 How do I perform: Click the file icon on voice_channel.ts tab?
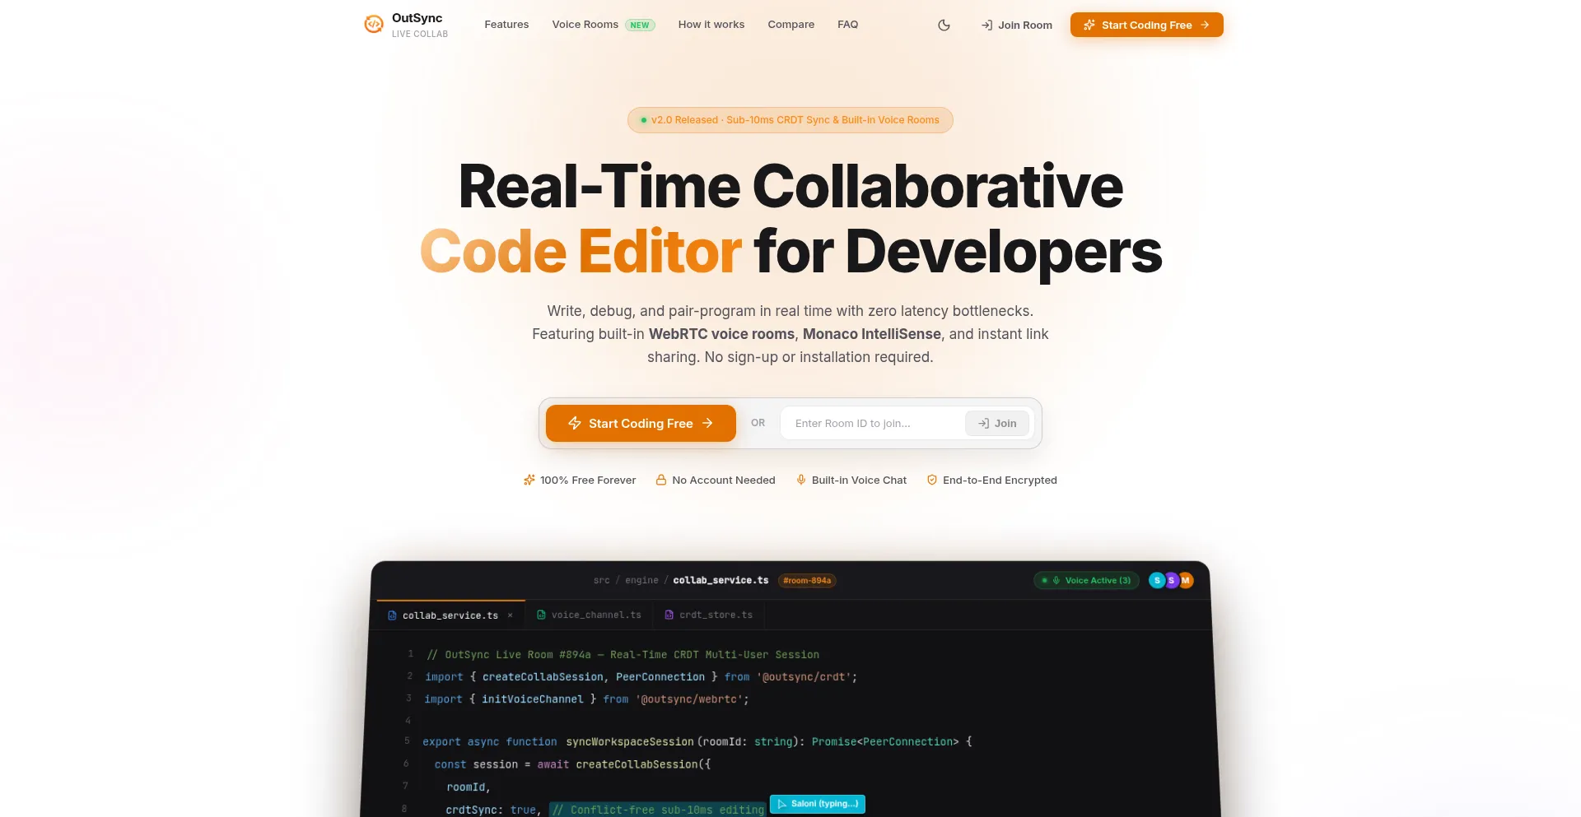(x=541, y=615)
